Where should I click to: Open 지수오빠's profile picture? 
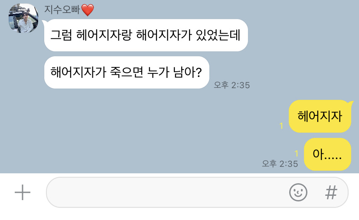[x=23, y=18]
